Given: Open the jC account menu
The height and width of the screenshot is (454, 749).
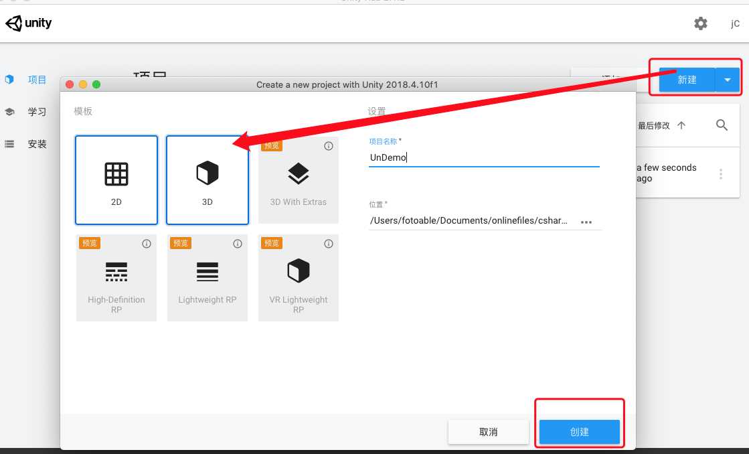Looking at the screenshot, I should 735,23.
